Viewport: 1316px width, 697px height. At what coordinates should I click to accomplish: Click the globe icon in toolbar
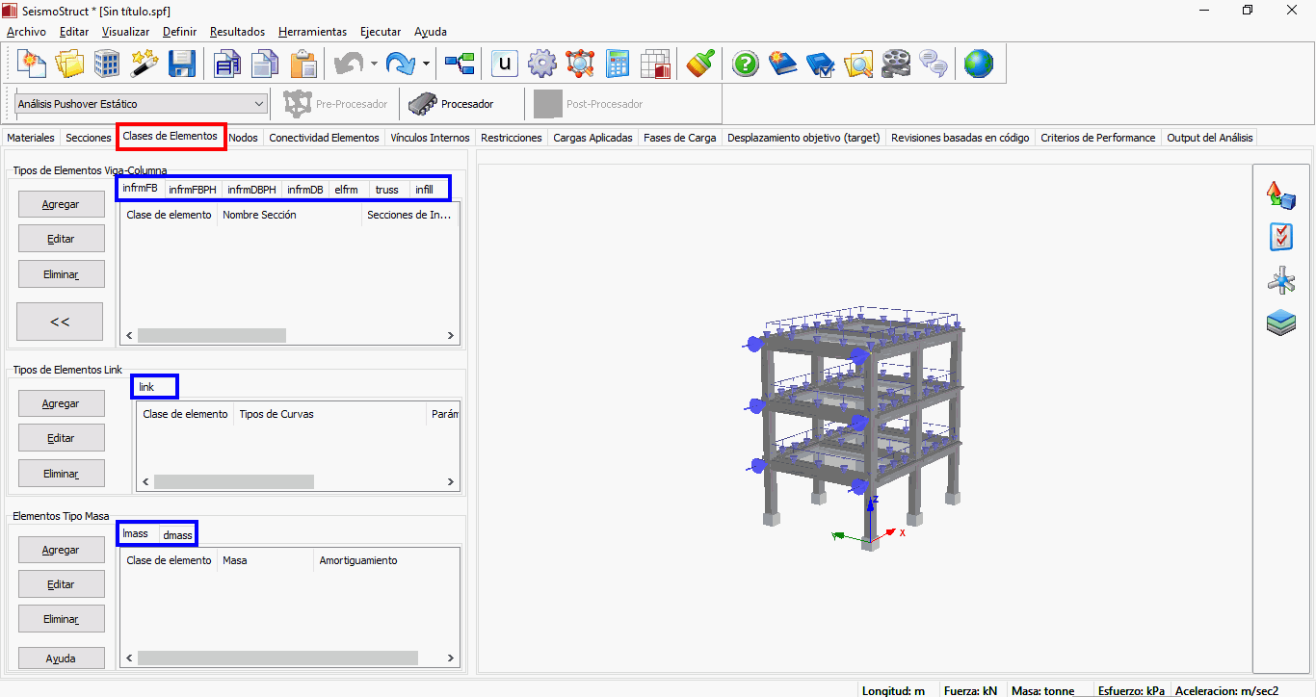978,65
